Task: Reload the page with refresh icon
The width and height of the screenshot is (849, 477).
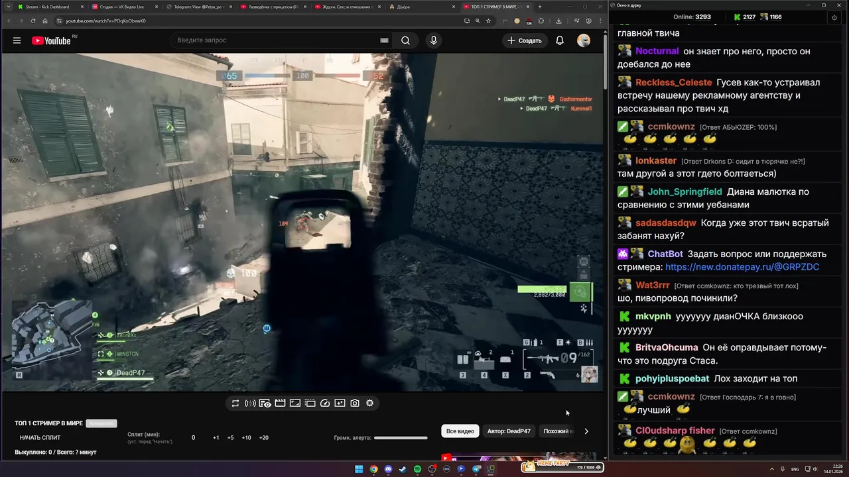Action: (x=34, y=21)
